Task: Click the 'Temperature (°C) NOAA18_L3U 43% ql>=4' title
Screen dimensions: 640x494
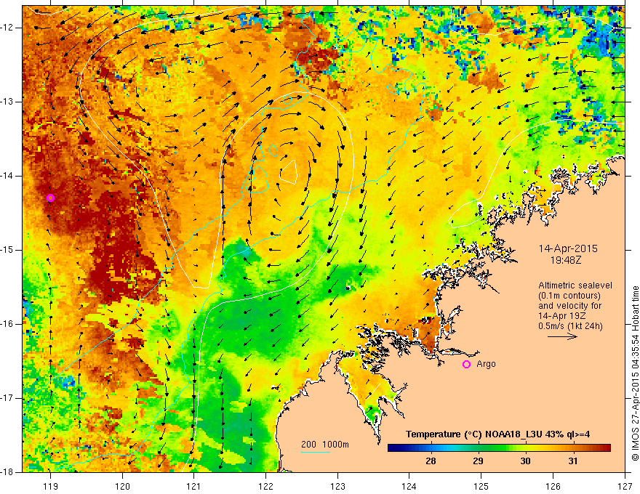Action: coord(497,434)
